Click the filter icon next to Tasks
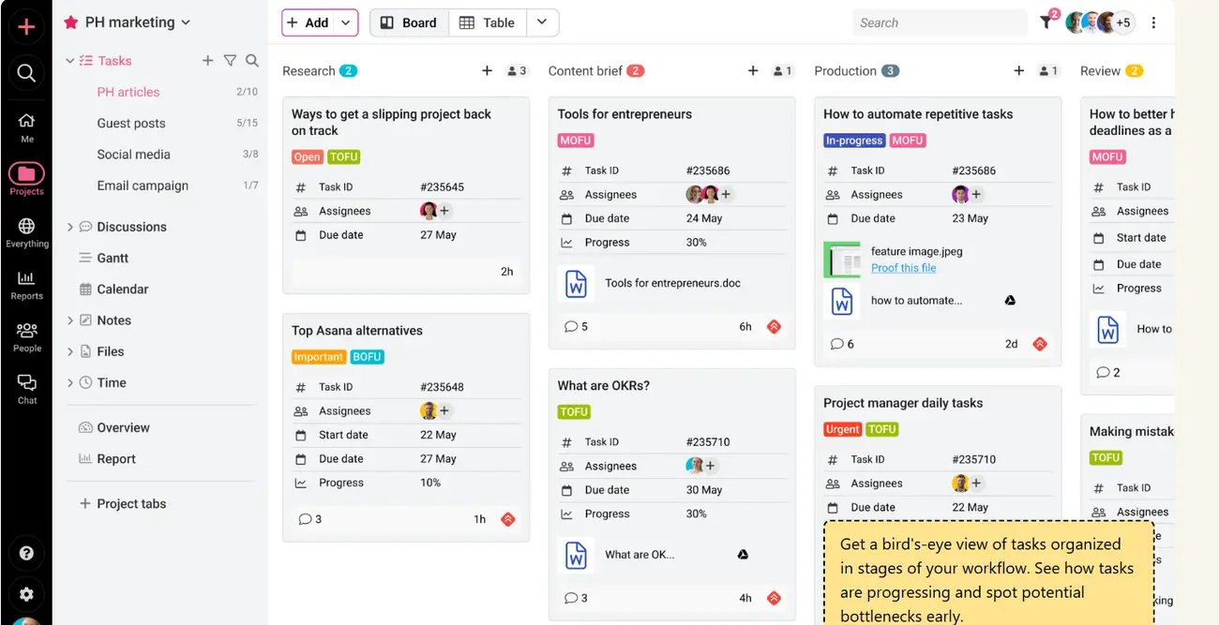 click(230, 60)
